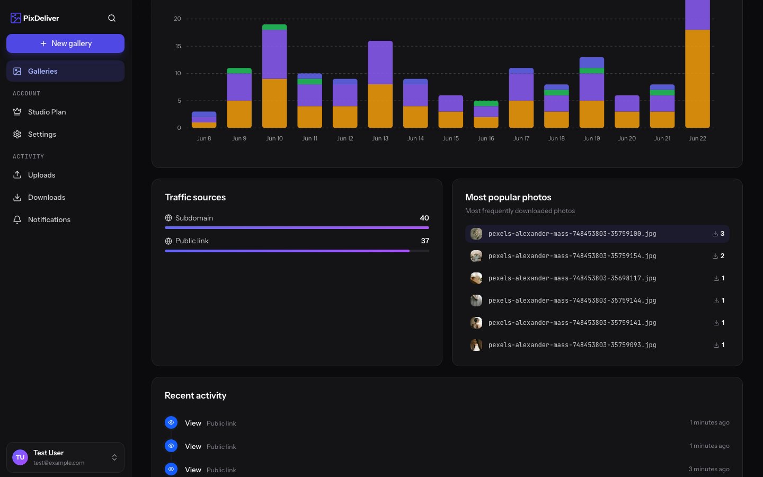Click the Jun 16 chart bar

click(x=486, y=114)
